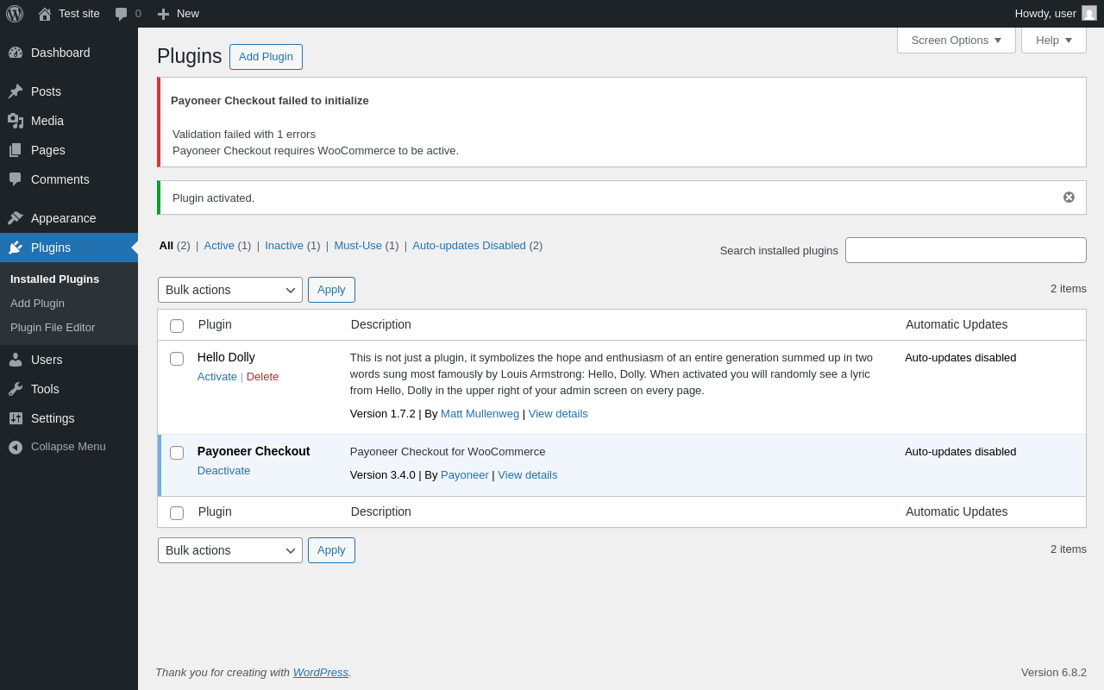Viewport: 1104px width, 690px height.
Task: Click the top Apply button
Action: (x=331, y=290)
